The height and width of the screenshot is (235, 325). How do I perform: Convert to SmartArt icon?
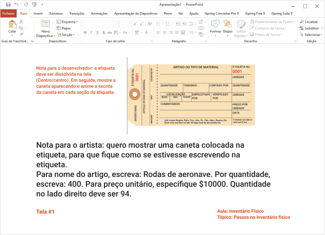(x=202, y=34)
